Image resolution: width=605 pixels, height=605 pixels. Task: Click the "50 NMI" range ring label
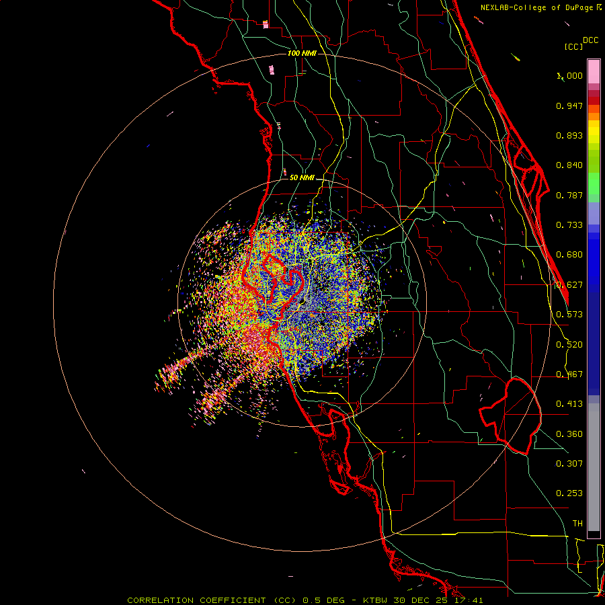coord(302,178)
